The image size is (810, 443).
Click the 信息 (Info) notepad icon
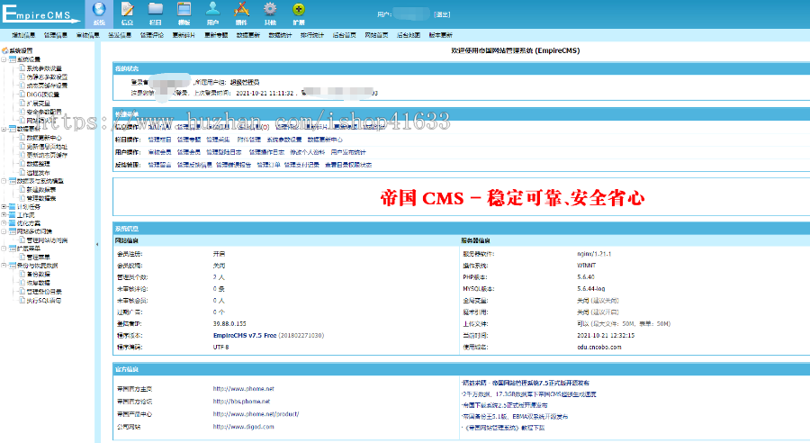click(x=128, y=12)
